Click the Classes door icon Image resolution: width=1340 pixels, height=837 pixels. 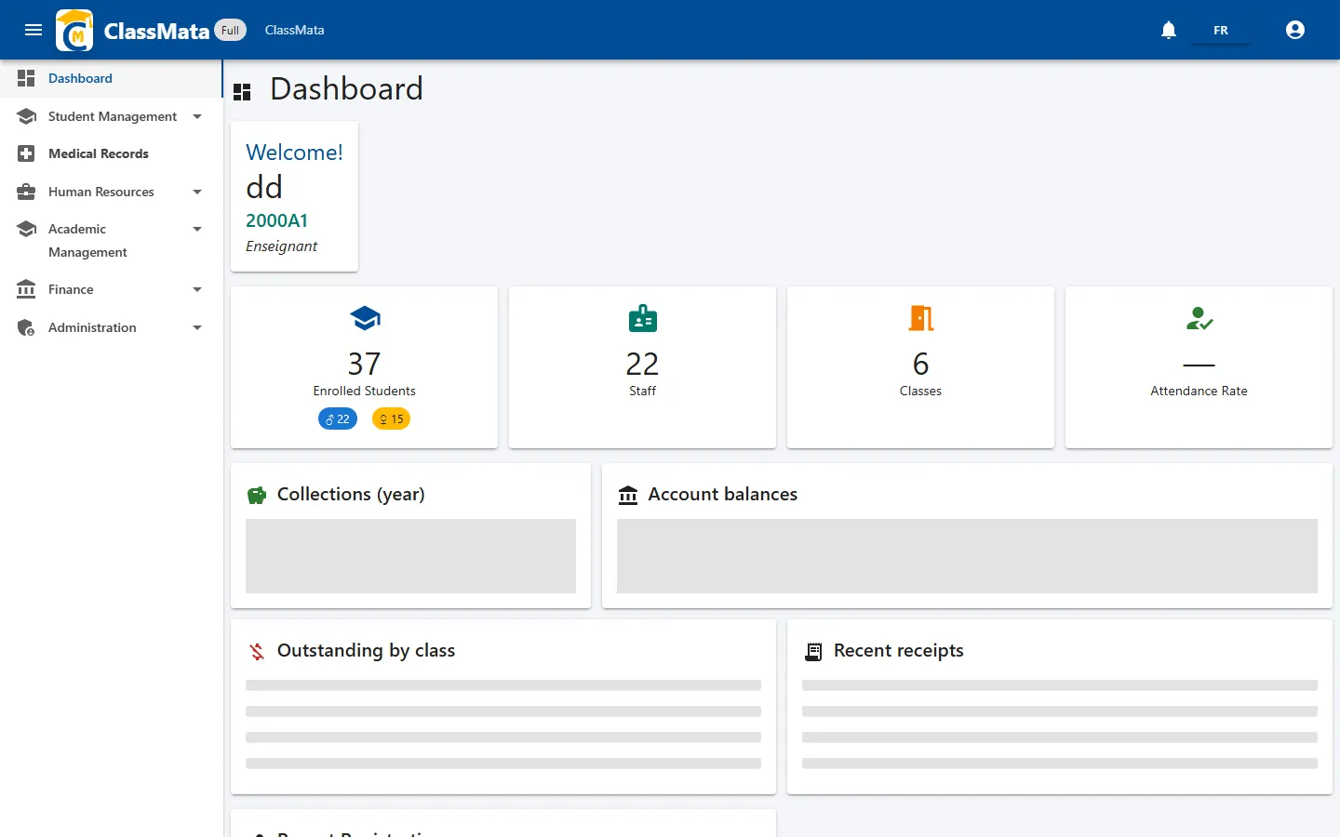tap(921, 319)
